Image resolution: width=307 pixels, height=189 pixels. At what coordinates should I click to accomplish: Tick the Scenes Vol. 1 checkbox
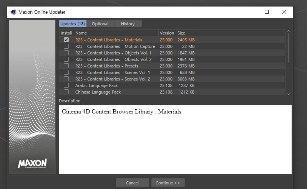(x=66, y=72)
